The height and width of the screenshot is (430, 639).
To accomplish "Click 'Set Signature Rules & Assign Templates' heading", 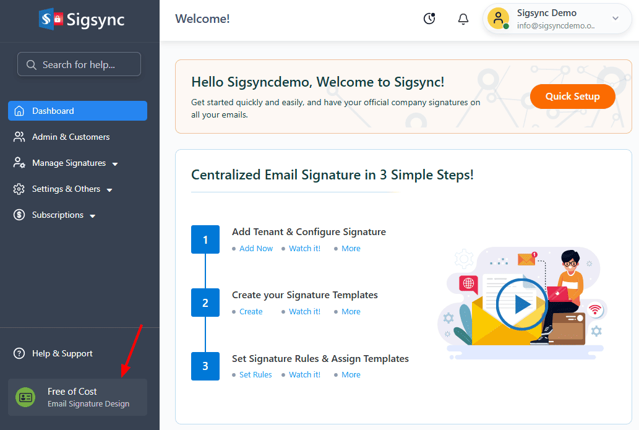I will tap(320, 359).
